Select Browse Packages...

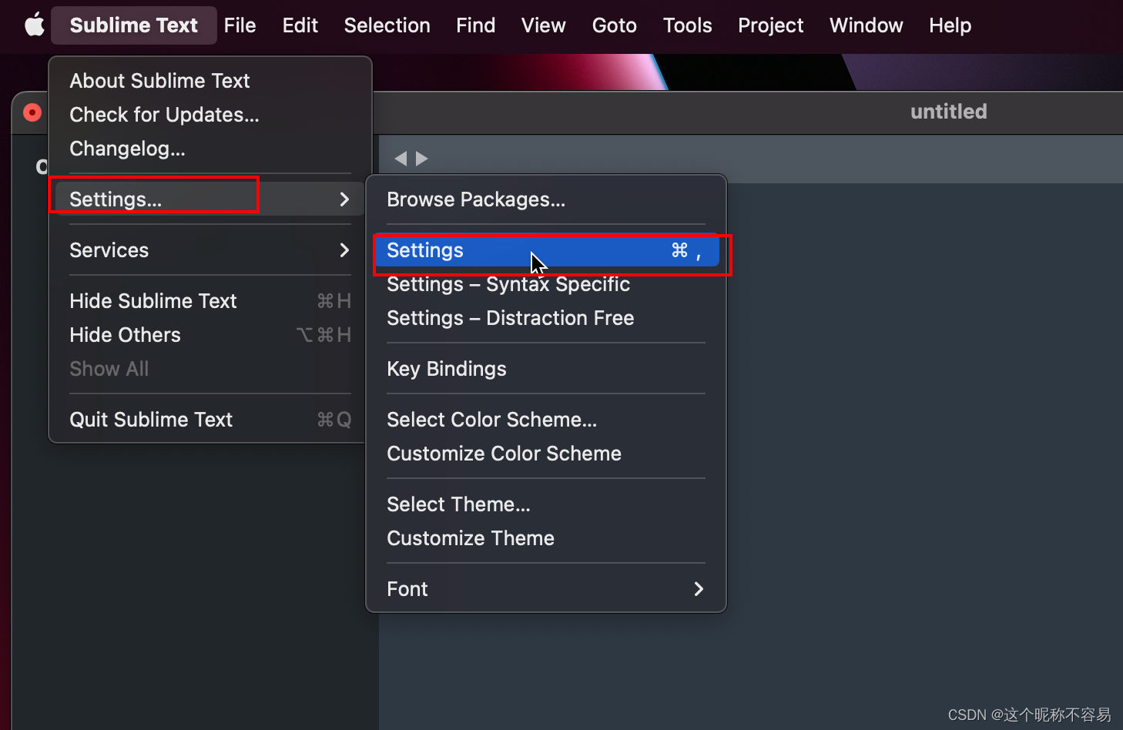pyautogui.click(x=546, y=199)
